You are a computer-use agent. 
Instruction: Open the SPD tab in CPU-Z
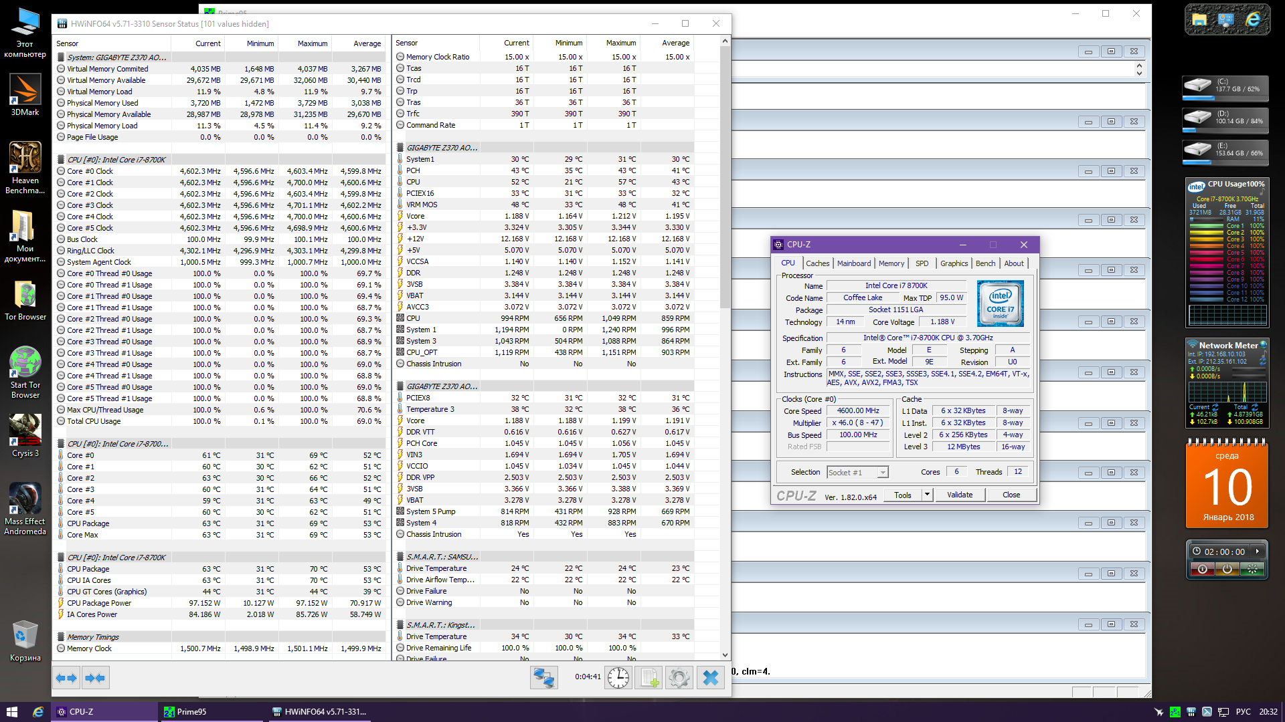tap(922, 263)
